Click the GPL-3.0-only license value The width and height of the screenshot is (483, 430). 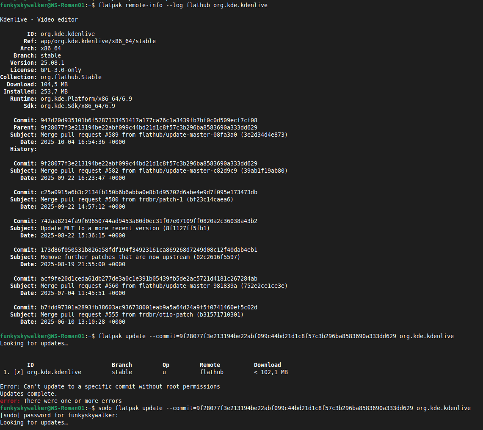[x=61, y=70]
